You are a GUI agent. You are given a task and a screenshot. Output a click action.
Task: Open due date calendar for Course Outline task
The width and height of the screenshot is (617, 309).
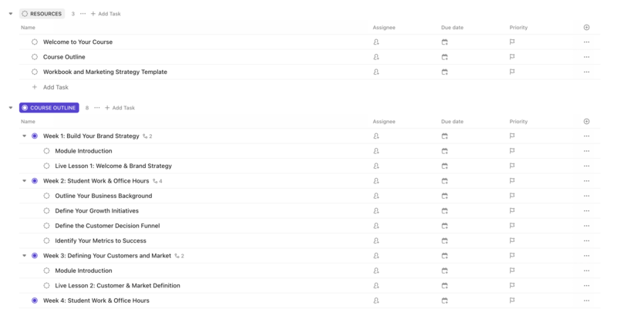tap(444, 57)
